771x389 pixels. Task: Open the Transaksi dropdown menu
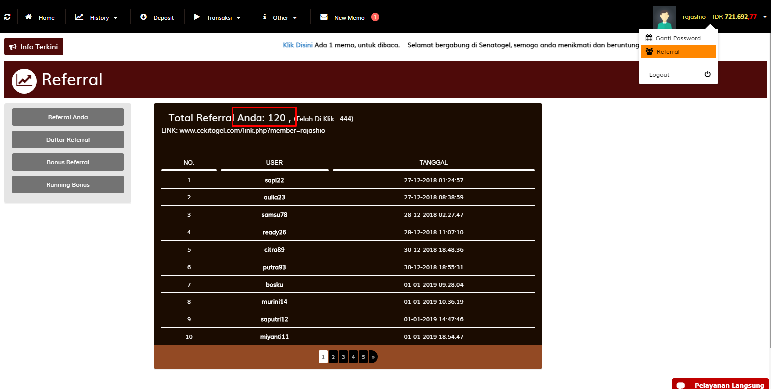pyautogui.click(x=217, y=17)
